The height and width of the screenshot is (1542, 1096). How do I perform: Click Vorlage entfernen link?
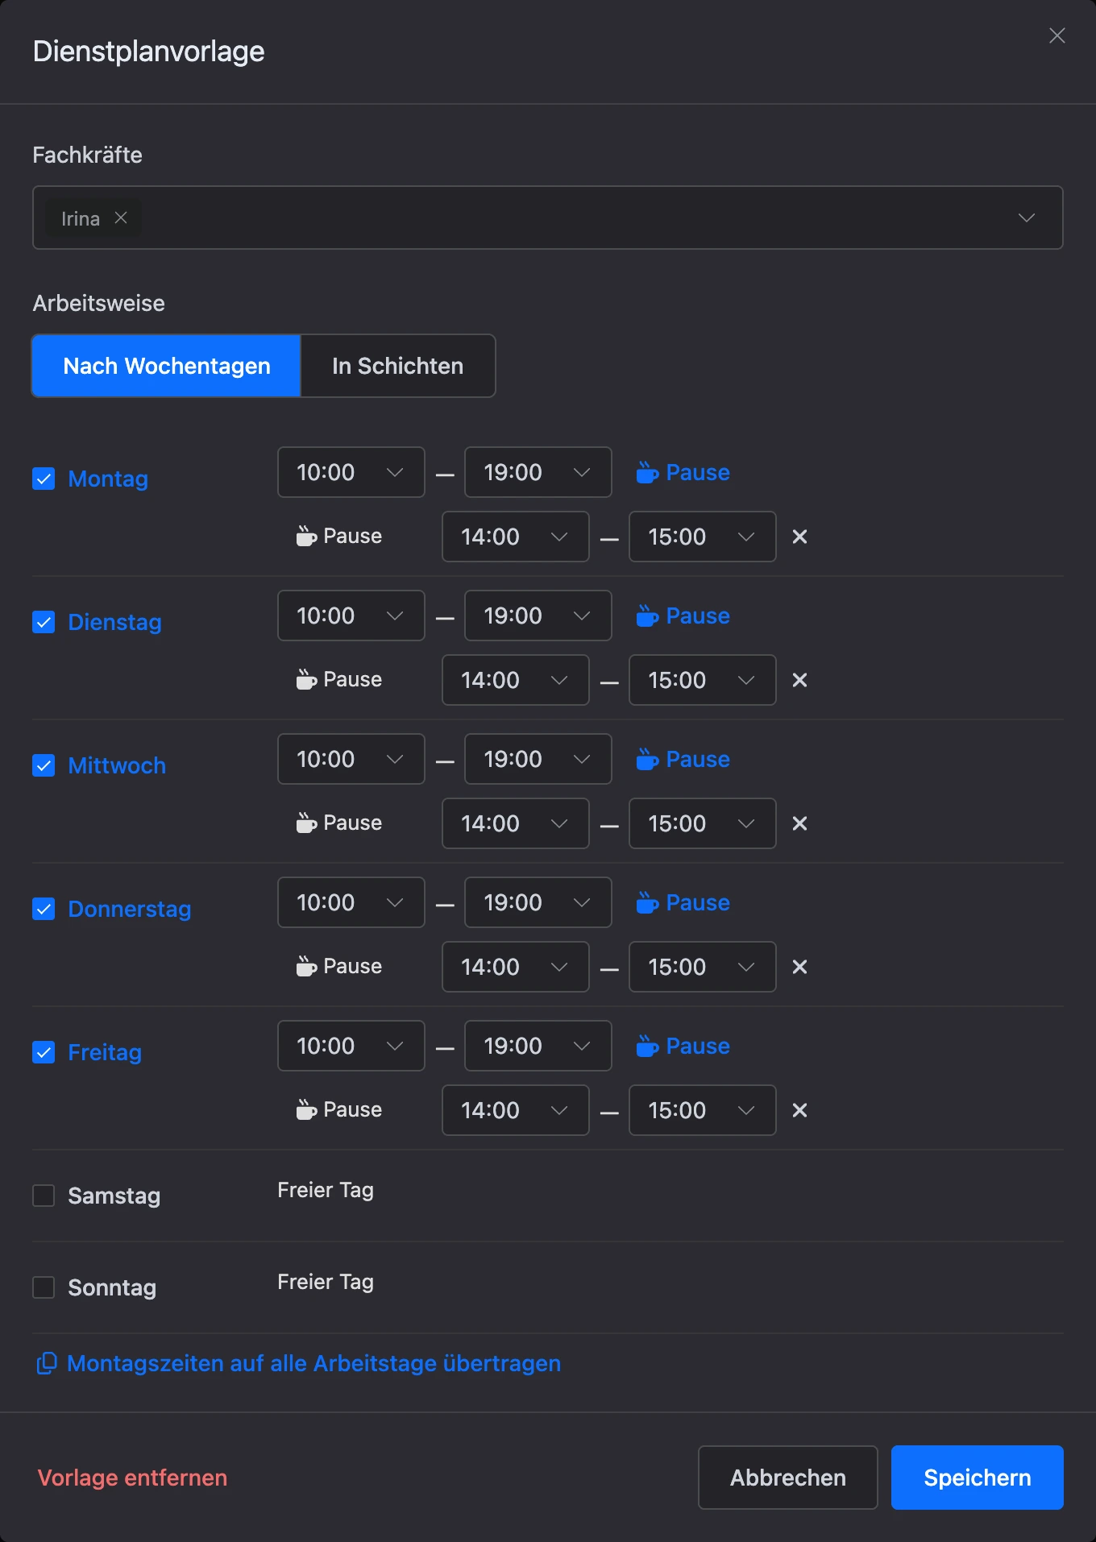132,1478
